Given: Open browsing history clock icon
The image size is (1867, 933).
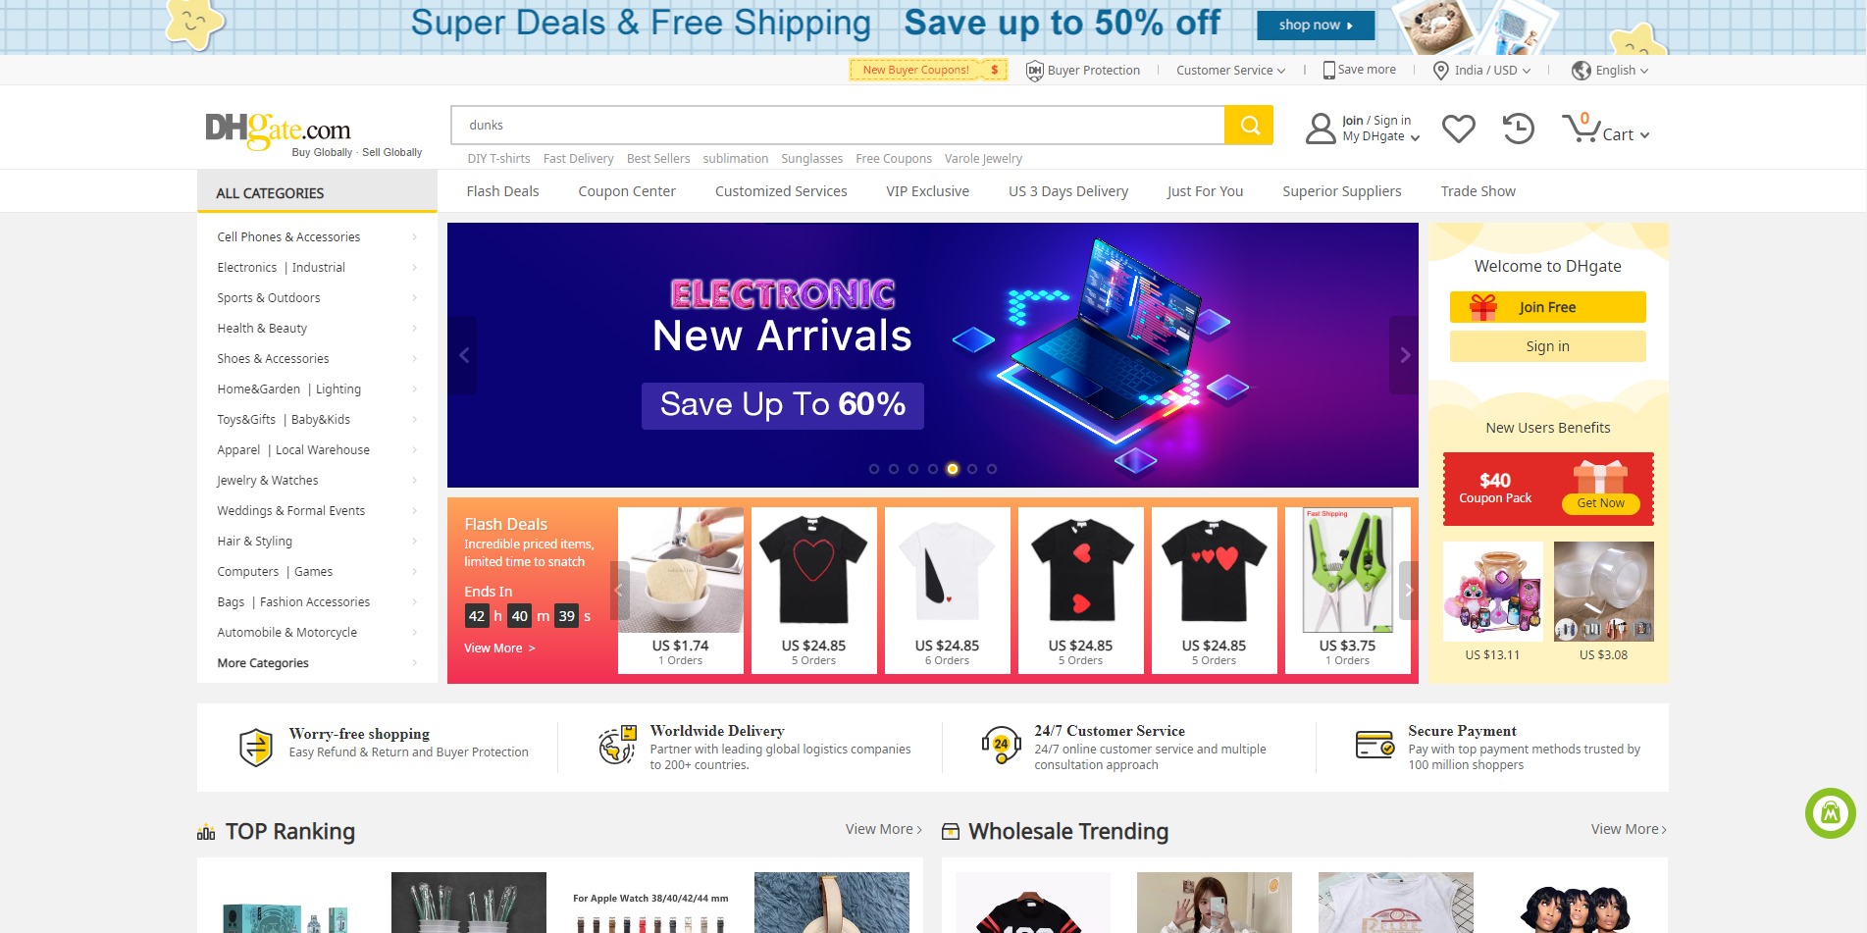Looking at the screenshot, I should click(x=1518, y=129).
